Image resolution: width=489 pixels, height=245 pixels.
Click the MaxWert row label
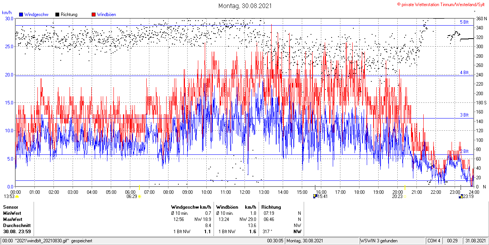tap(13, 219)
